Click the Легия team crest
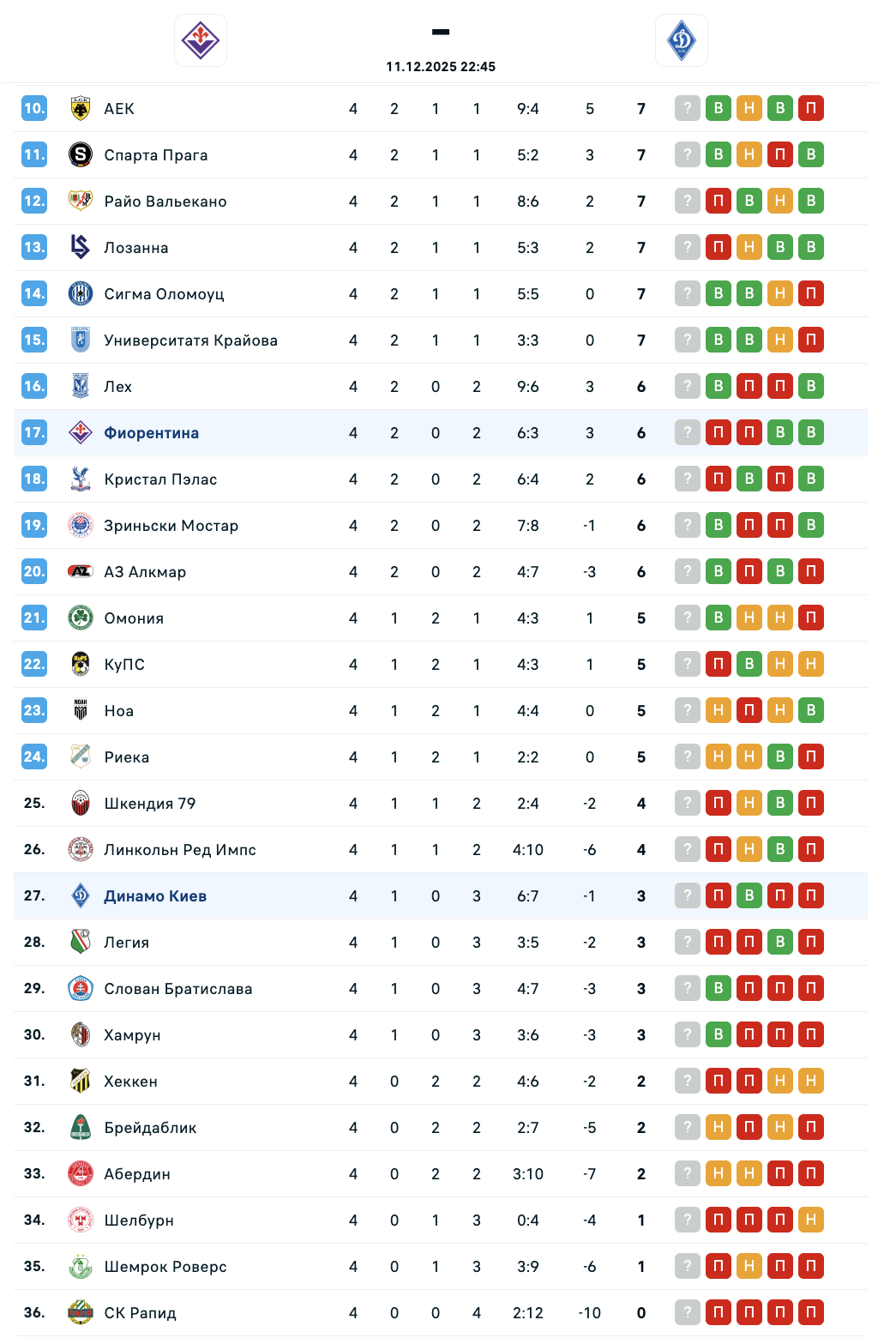The image size is (878, 1338). 81,943
